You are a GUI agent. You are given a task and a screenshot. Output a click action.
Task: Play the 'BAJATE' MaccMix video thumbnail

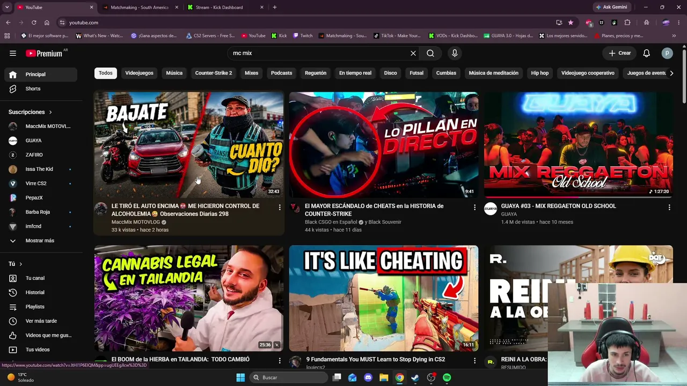point(189,145)
